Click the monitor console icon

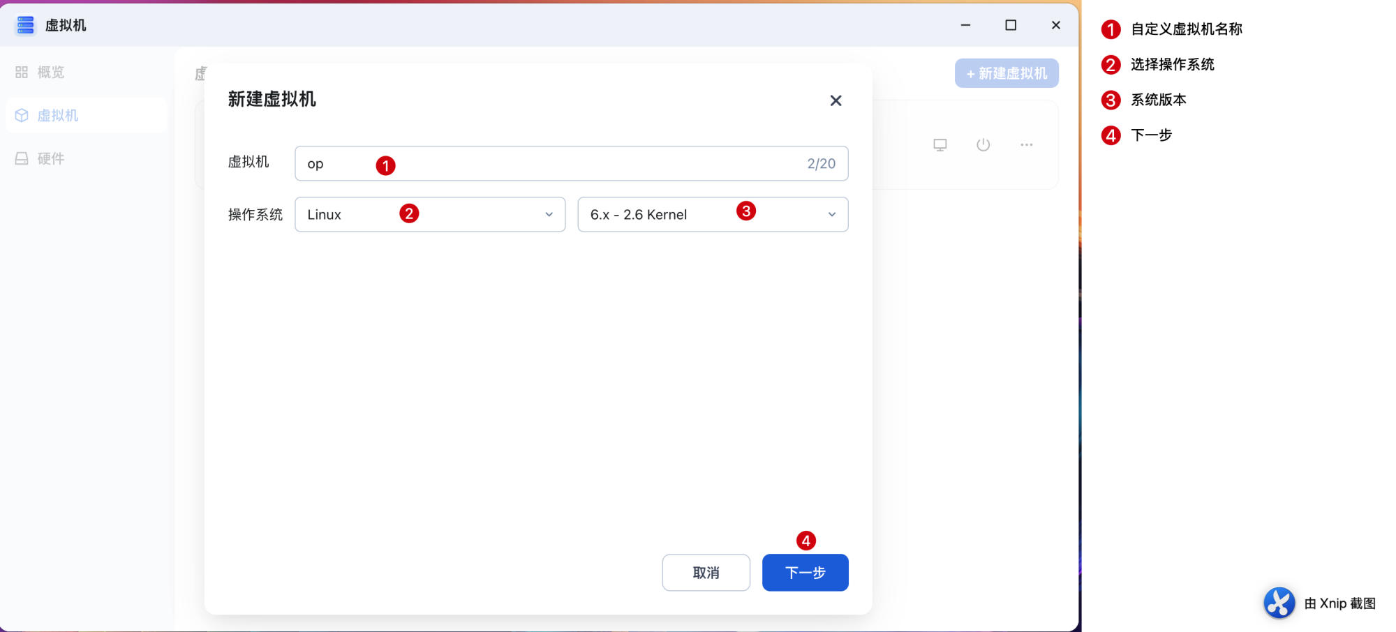[940, 145]
